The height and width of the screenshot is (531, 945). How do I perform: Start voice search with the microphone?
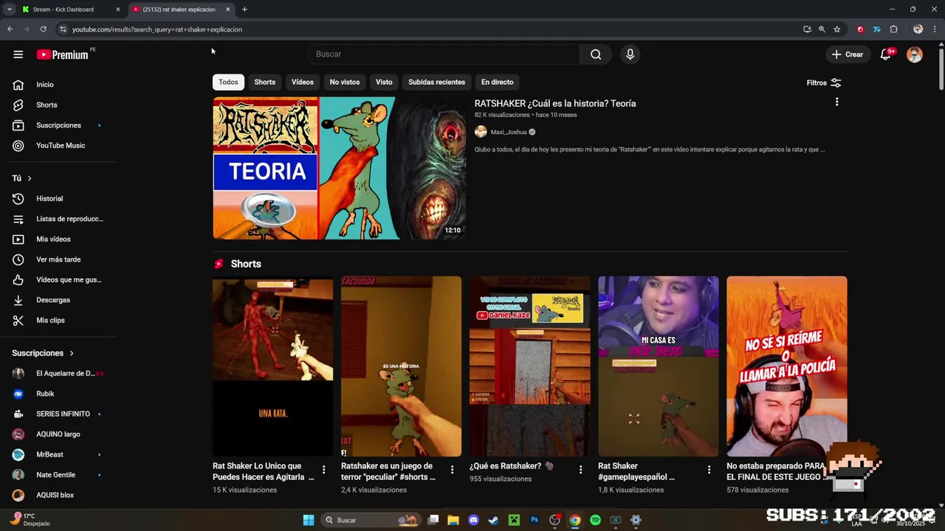coord(630,54)
